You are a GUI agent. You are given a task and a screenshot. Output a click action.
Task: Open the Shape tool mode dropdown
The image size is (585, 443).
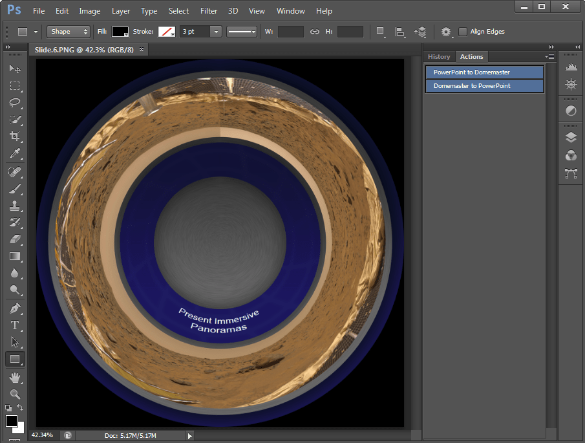tap(68, 32)
